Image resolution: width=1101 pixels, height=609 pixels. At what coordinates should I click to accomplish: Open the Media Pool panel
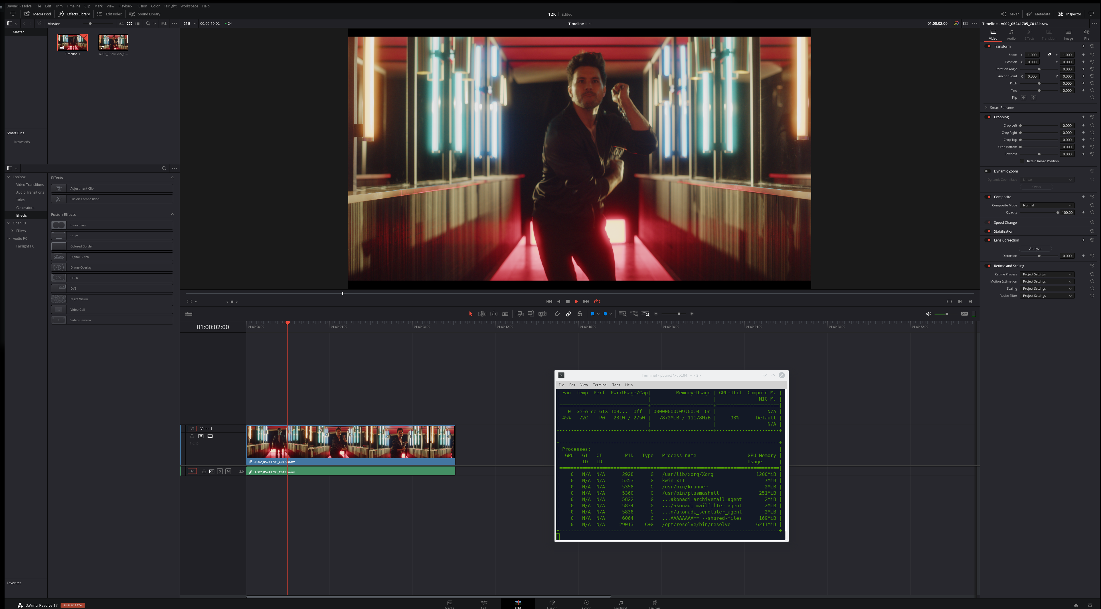click(x=38, y=14)
